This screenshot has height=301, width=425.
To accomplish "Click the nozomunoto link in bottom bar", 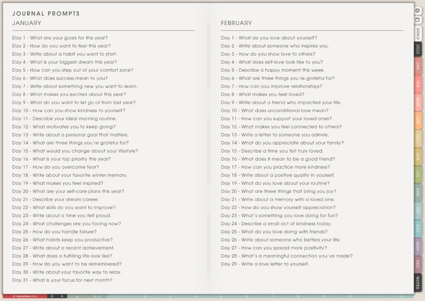I will 24,296.
